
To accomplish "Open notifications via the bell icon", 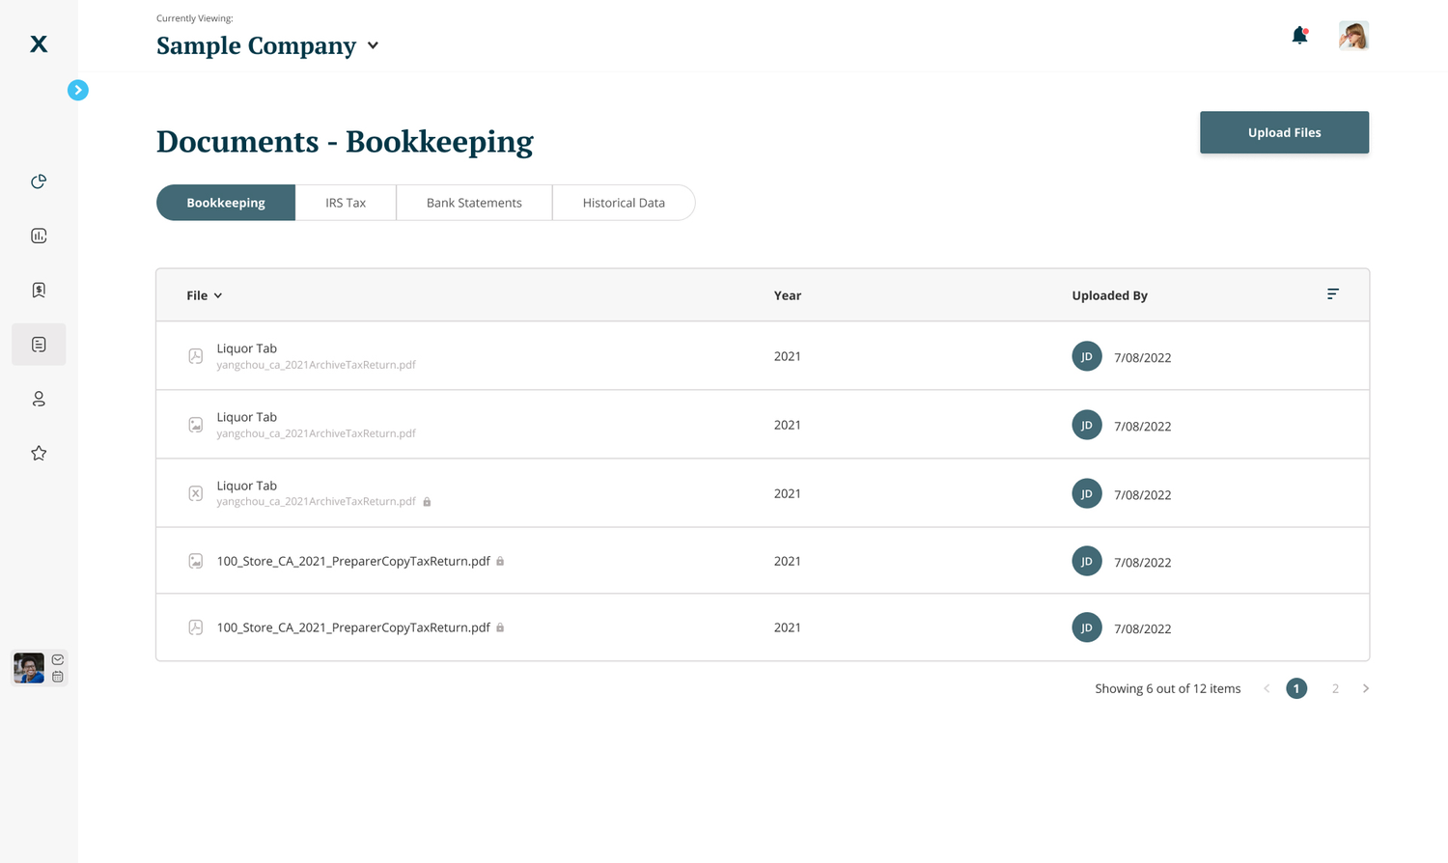I will (x=1297, y=33).
